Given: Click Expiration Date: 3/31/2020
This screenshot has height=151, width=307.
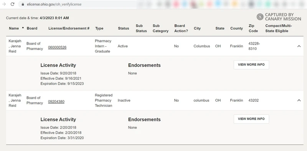Looking at the screenshot, I should tap(62, 138).
